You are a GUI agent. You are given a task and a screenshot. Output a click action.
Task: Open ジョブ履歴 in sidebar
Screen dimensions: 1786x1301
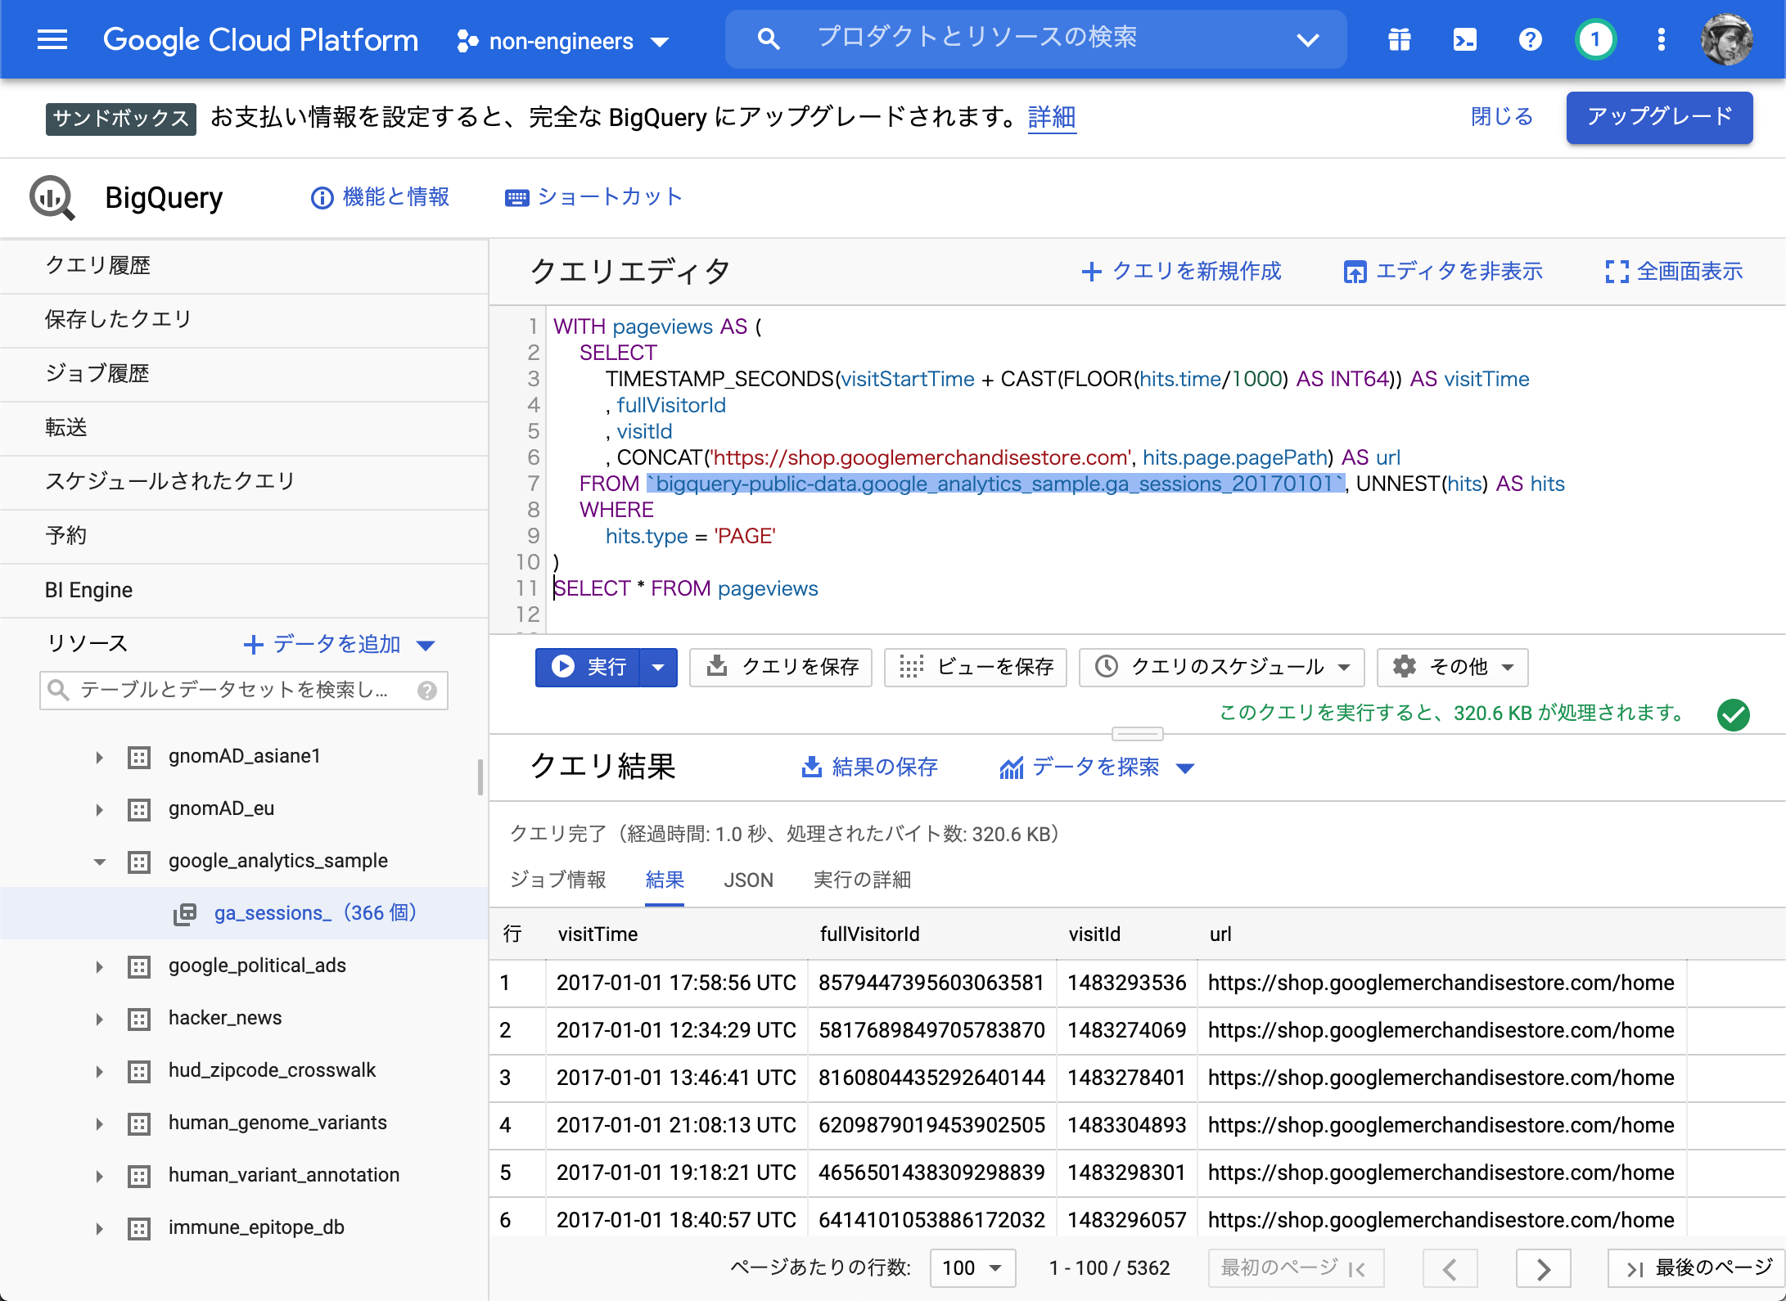pos(244,374)
